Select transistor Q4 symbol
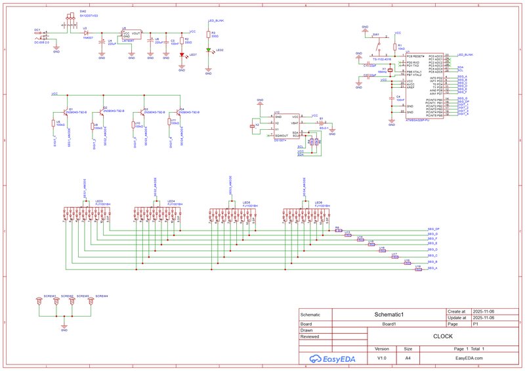The image size is (525, 371). (178, 113)
